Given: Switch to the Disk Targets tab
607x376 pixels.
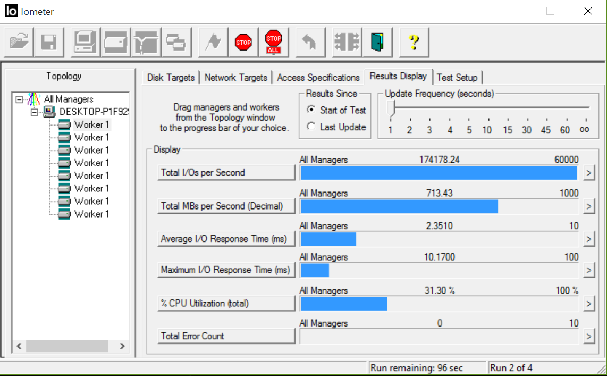Looking at the screenshot, I should pos(171,78).
